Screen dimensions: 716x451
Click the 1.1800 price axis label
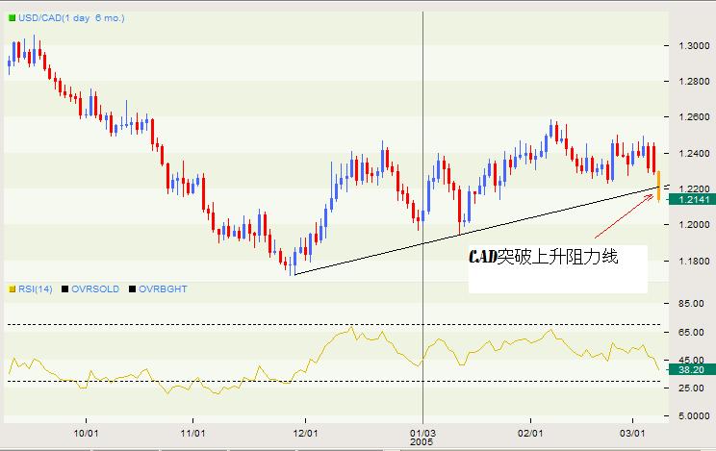(694, 262)
